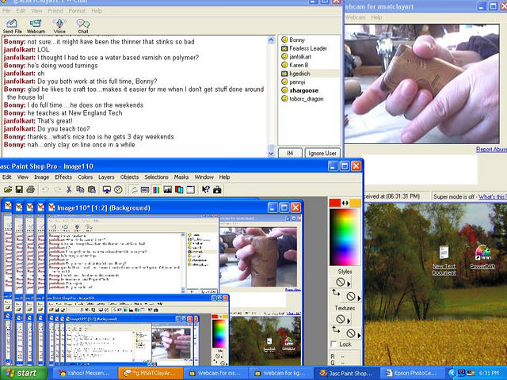Image resolution: width=507 pixels, height=380 pixels.
Task: Switch to Epson PhotoCenter taskbar button
Action: point(412,373)
